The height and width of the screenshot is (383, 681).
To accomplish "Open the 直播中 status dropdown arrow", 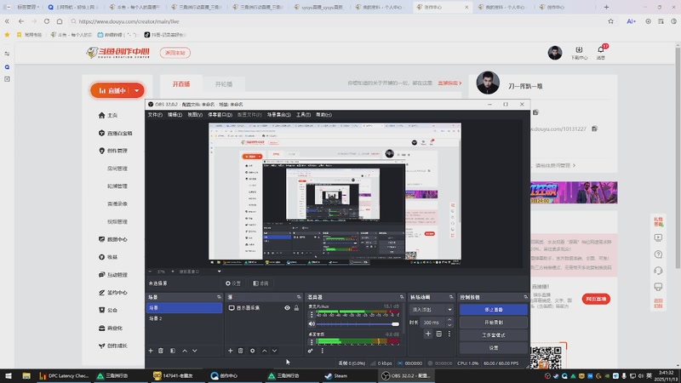I will [x=137, y=91].
